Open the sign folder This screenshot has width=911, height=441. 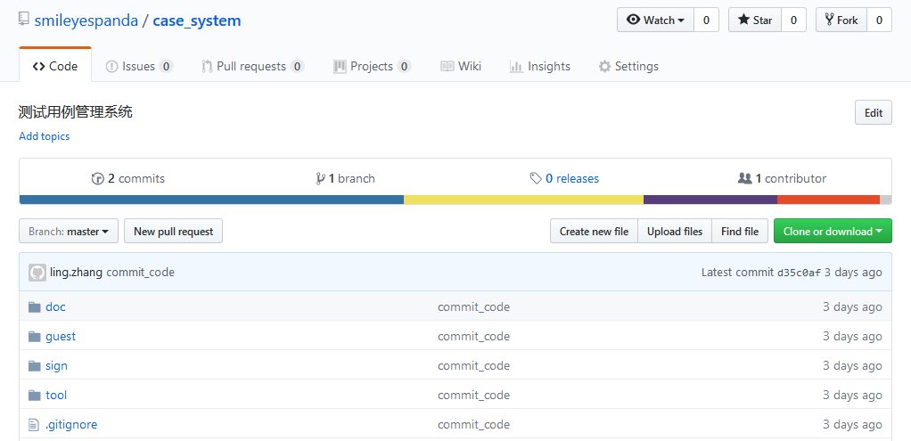click(x=56, y=365)
